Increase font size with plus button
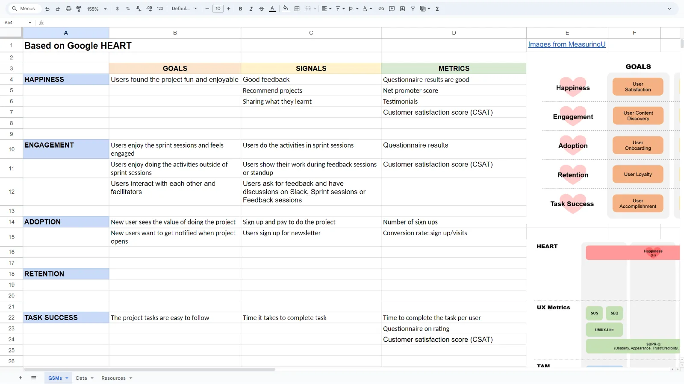This screenshot has width=684, height=384. point(229,9)
